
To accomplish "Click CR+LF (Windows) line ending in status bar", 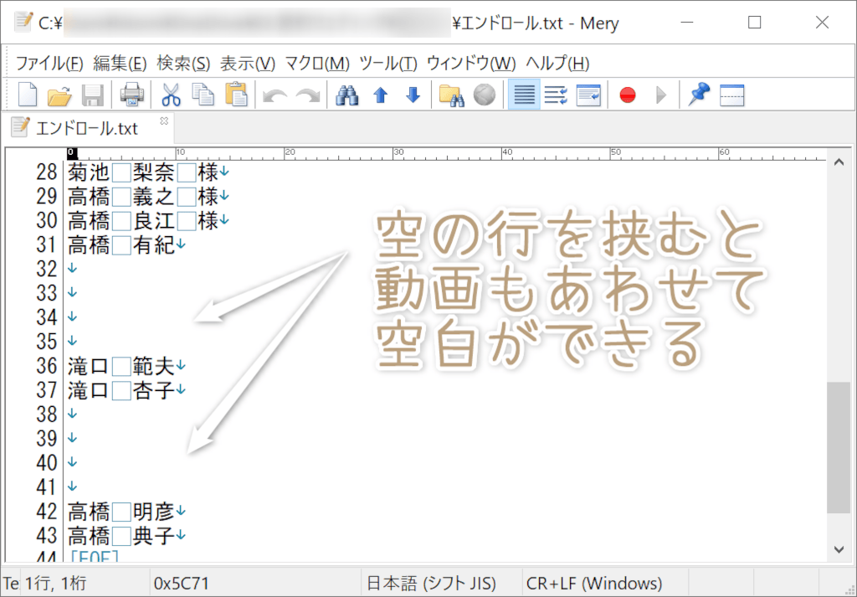I will (x=593, y=583).
